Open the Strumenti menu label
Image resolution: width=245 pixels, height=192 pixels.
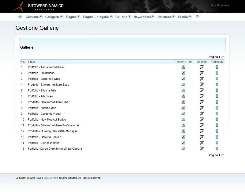pos(164,17)
